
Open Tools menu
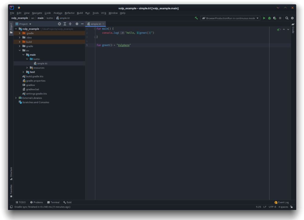click(x=95, y=13)
